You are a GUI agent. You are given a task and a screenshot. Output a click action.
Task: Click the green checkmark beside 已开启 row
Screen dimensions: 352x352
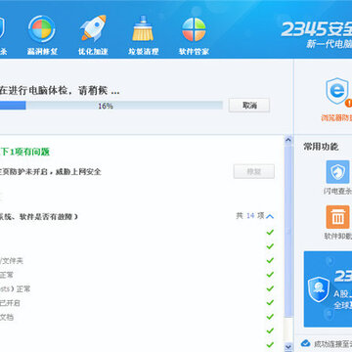[270, 302]
